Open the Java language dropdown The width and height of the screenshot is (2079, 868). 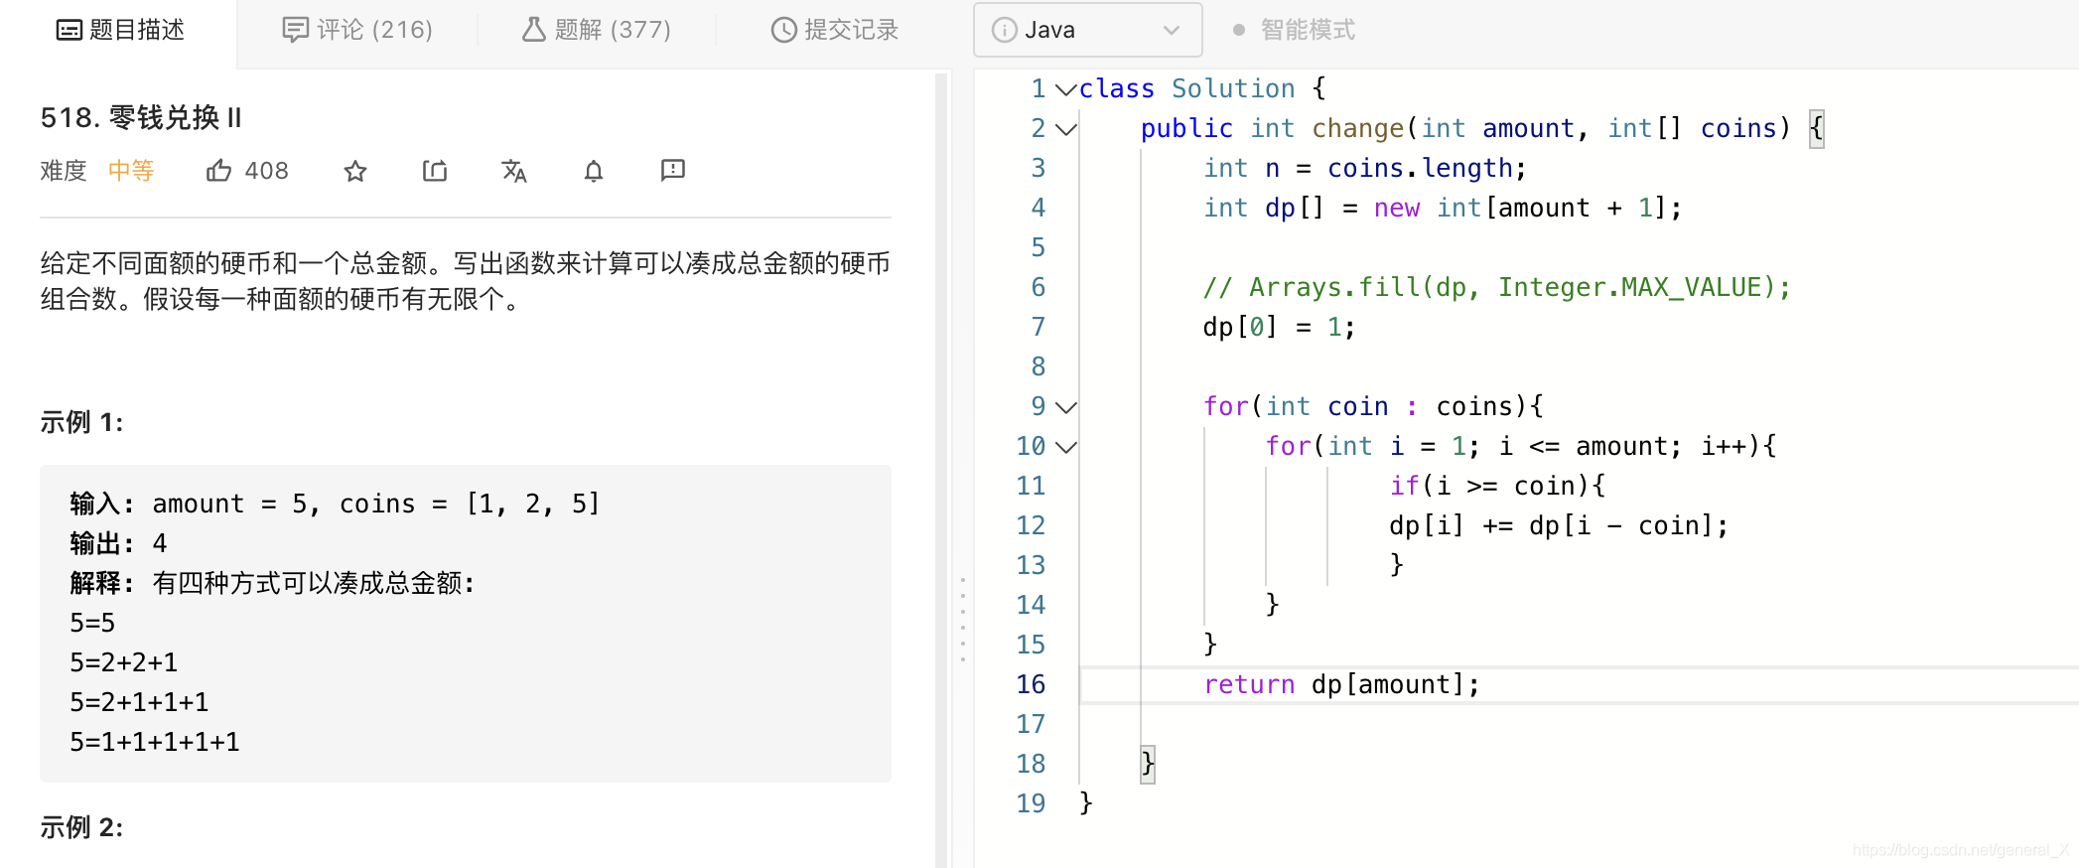[1087, 30]
